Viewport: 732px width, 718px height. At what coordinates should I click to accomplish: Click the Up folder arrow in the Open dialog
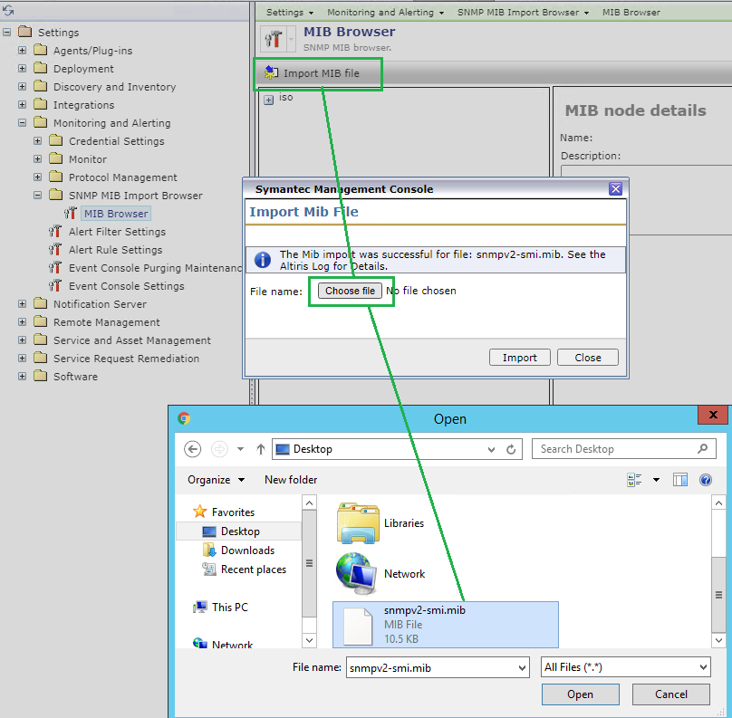[x=261, y=449]
